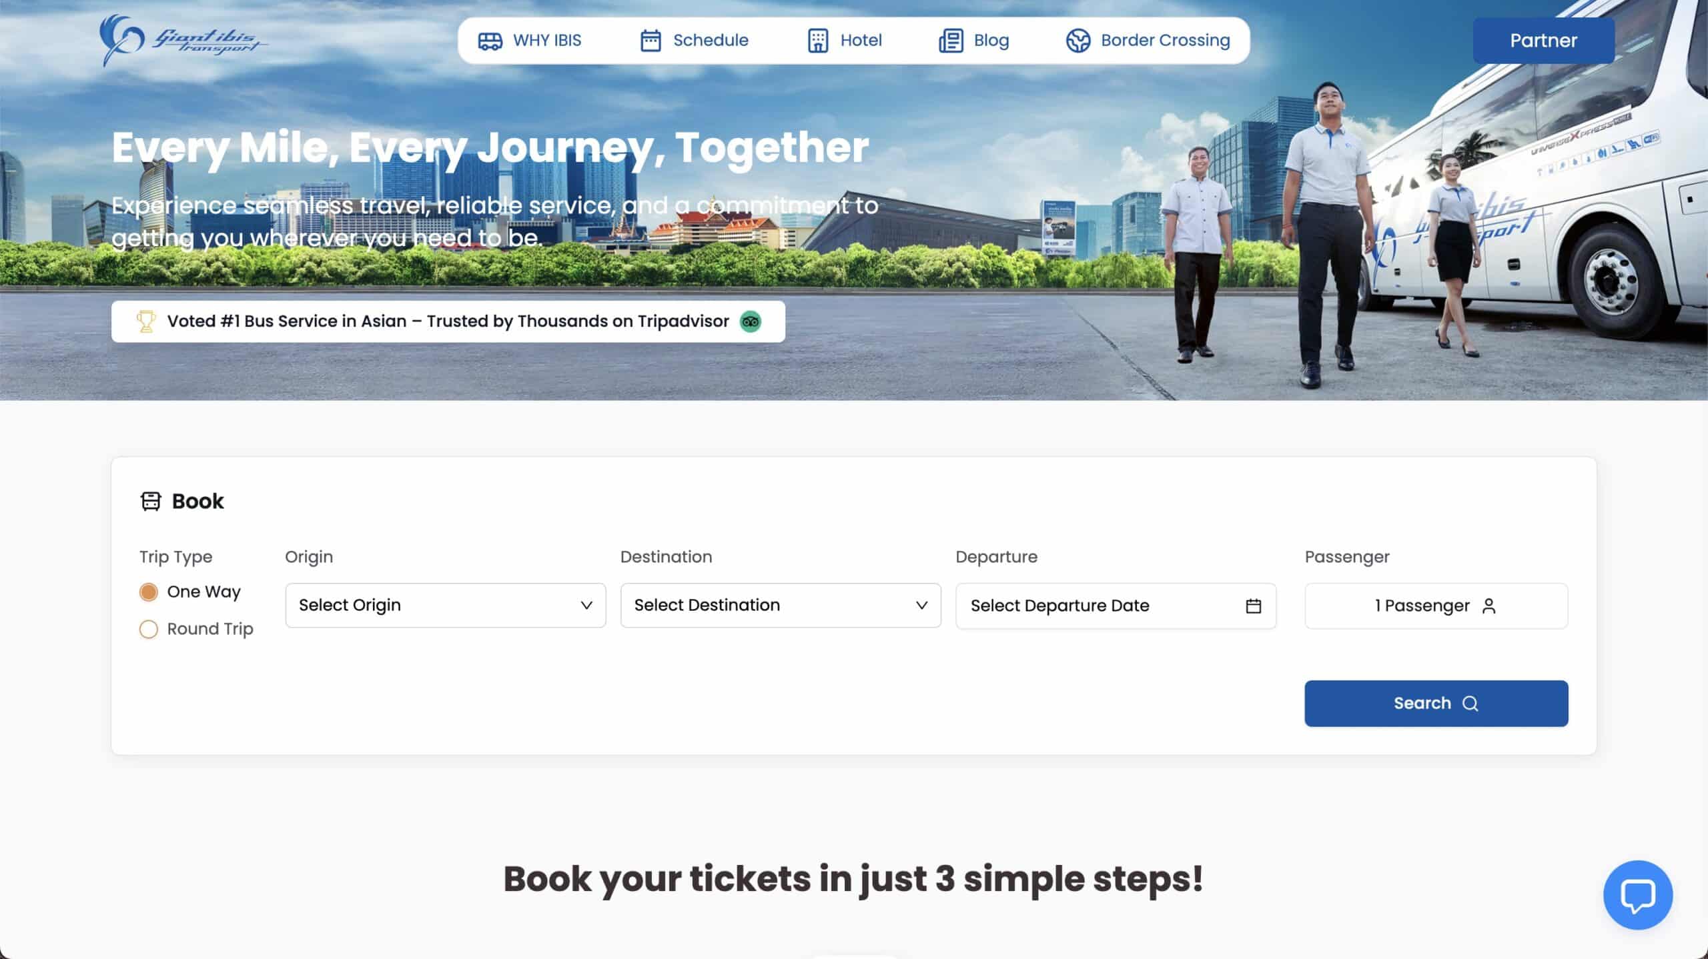Click the Partner button

pos(1543,41)
